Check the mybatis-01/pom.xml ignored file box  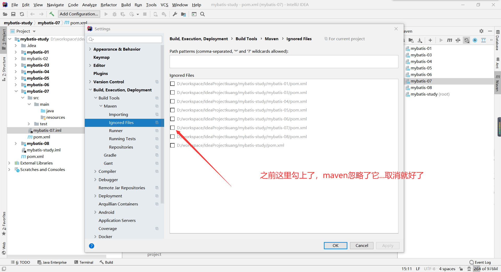coord(172,84)
